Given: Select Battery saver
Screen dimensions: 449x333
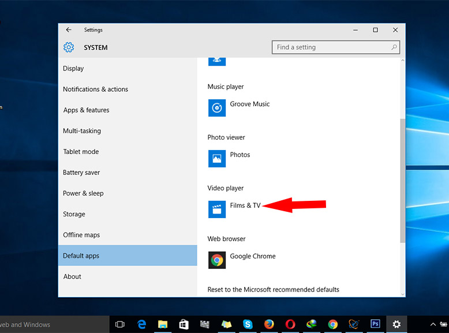Looking at the screenshot, I should (x=128, y=173).
